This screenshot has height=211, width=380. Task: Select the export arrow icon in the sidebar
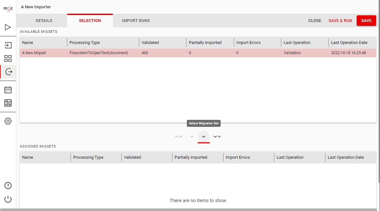(9, 72)
